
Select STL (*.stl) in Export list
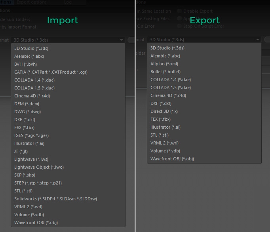click(x=204, y=135)
